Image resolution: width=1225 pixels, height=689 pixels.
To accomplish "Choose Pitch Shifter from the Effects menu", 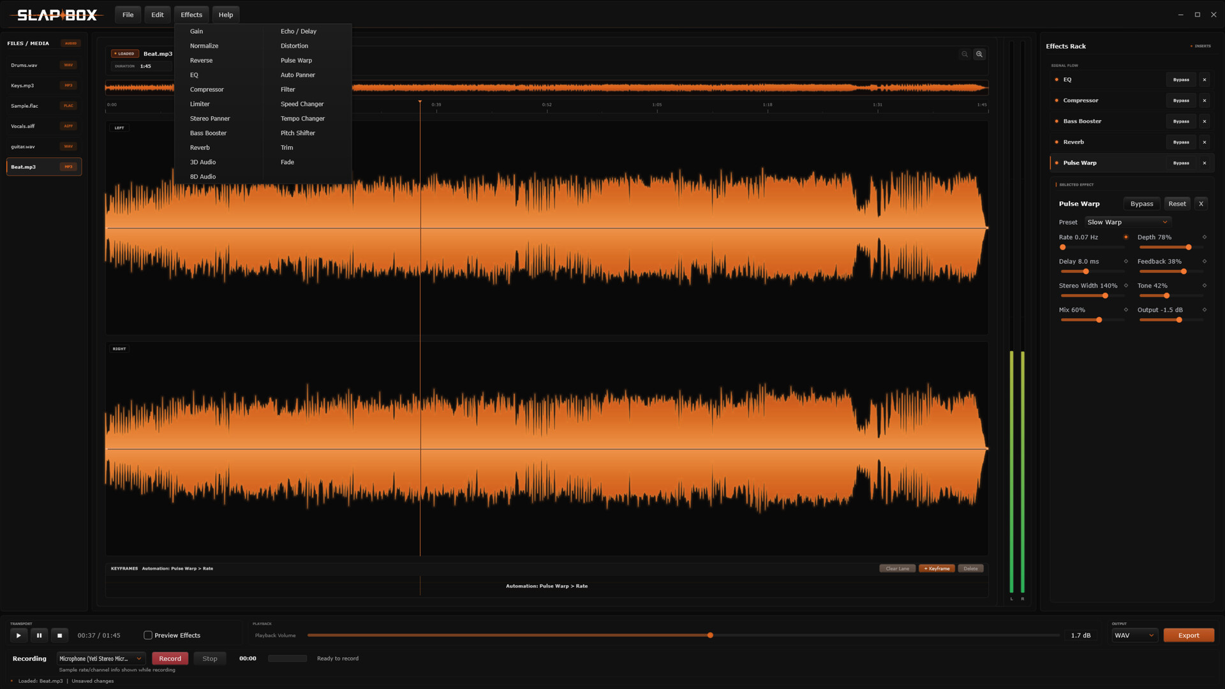I will click(298, 133).
